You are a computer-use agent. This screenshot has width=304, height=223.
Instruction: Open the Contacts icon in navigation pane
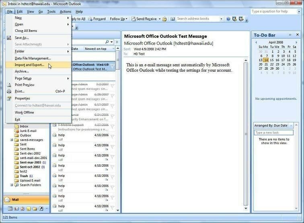coord(16,209)
